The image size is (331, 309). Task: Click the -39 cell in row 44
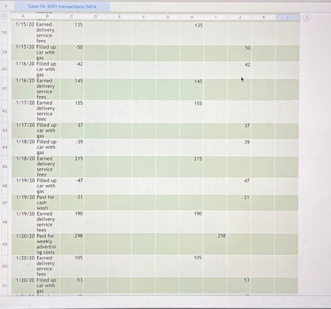pyautogui.click(x=72, y=147)
